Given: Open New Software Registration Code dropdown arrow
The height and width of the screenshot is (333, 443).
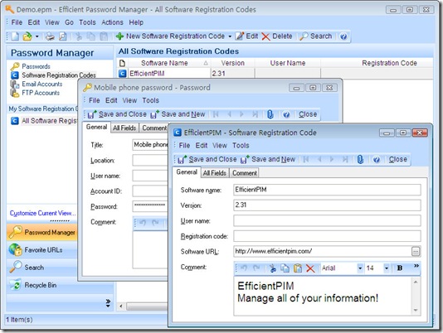Looking at the screenshot, I should pos(230,36).
